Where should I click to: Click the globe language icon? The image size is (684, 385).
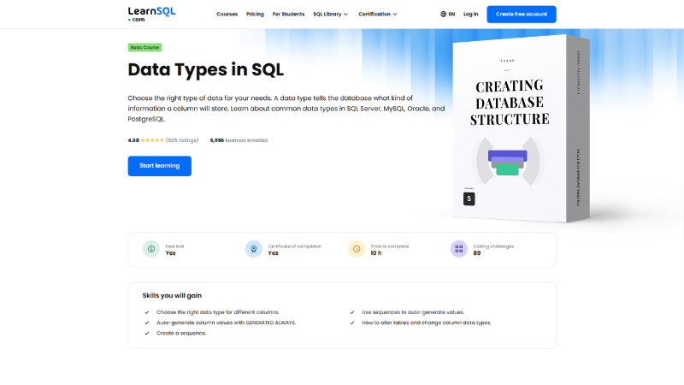click(443, 14)
